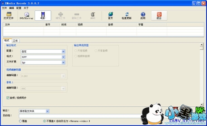Switch to the 工作 tab
The image size is (207, 126).
16,41
